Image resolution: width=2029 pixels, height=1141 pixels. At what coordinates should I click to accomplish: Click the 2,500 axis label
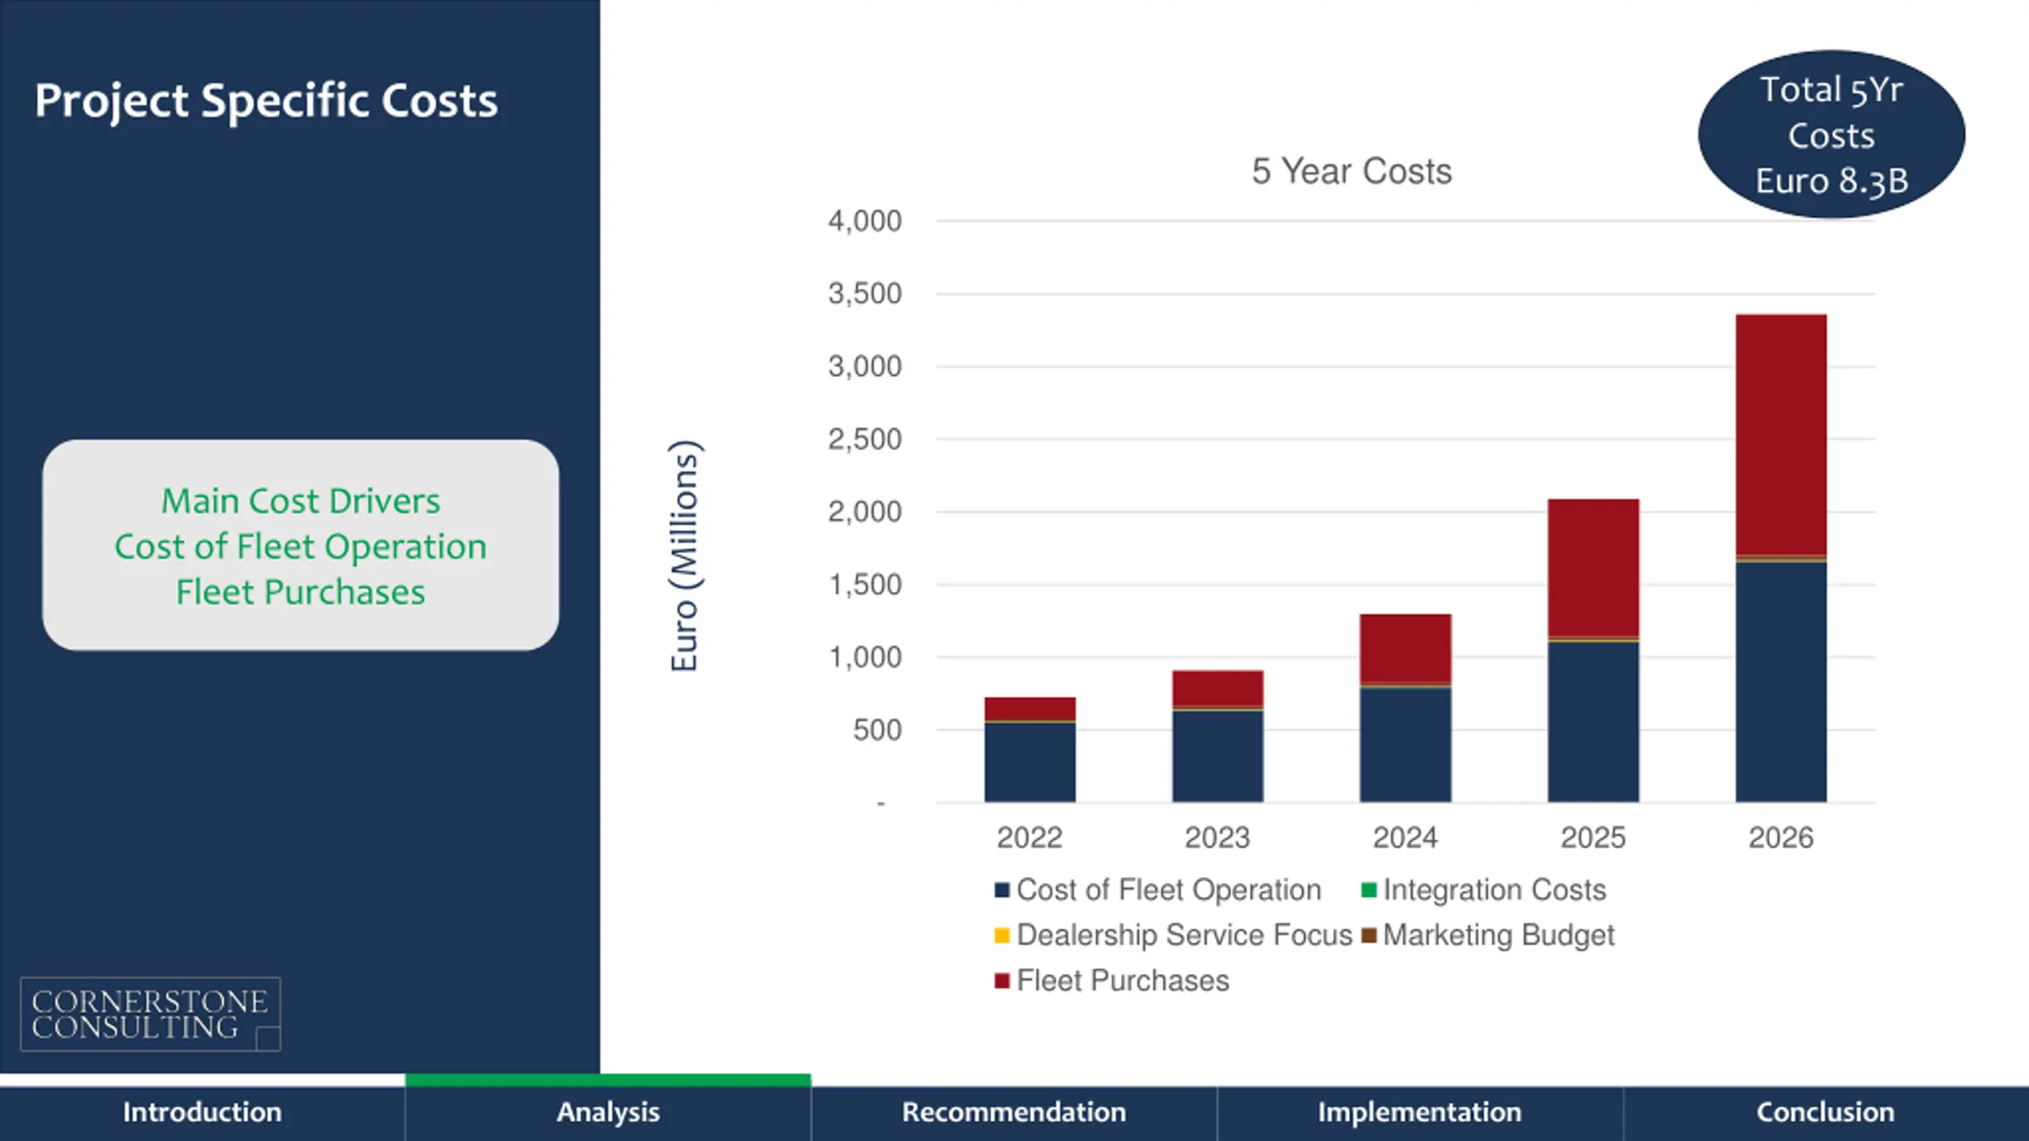pyautogui.click(x=865, y=439)
